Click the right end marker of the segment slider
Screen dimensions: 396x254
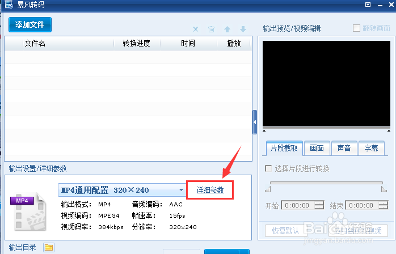[384, 189]
